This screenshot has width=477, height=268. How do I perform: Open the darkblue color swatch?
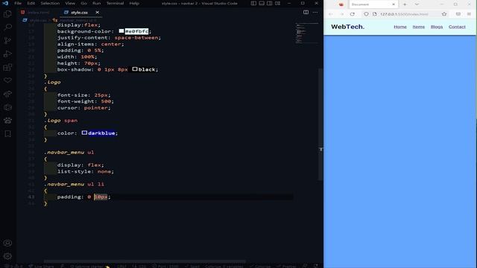click(x=84, y=133)
